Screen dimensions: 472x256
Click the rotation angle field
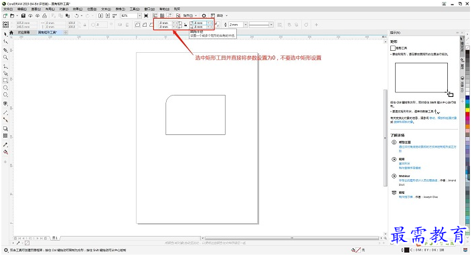coord(101,25)
